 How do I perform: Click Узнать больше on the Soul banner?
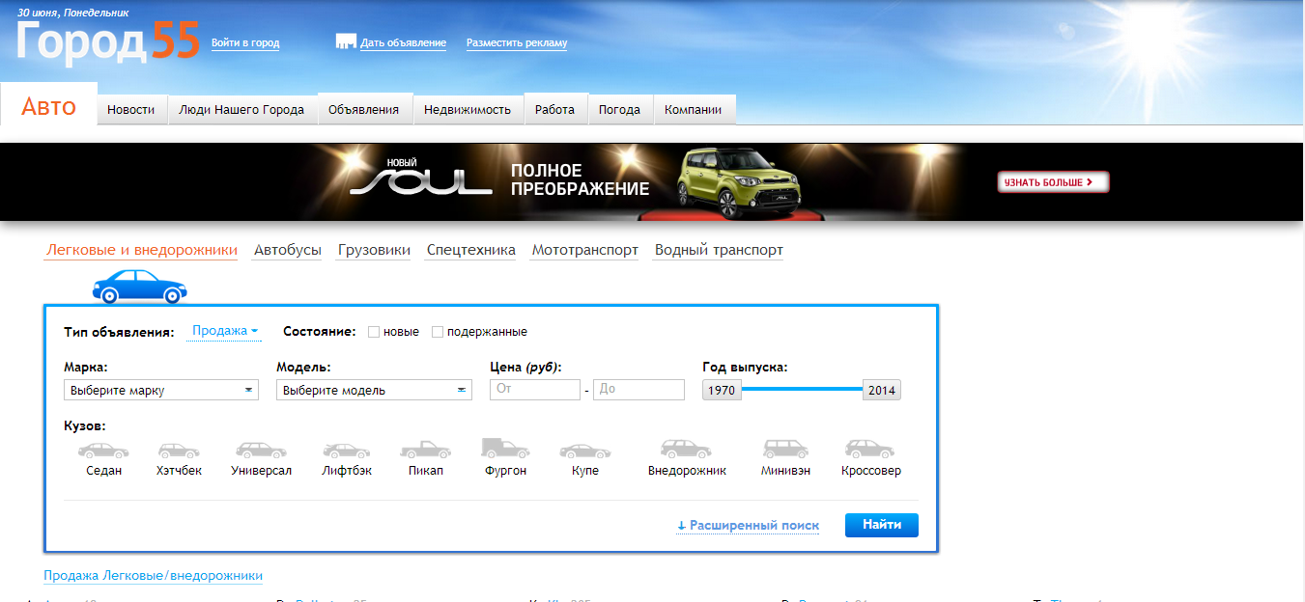(x=1053, y=181)
